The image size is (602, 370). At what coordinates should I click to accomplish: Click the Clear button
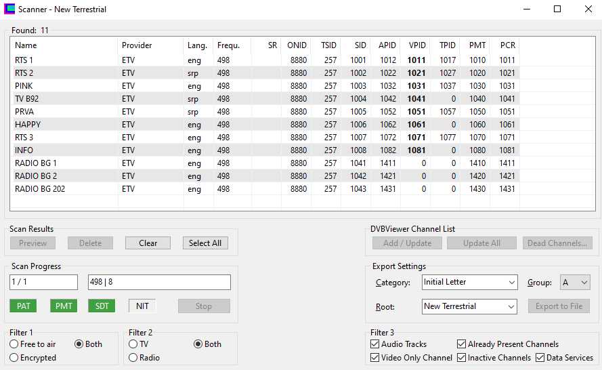tap(148, 243)
